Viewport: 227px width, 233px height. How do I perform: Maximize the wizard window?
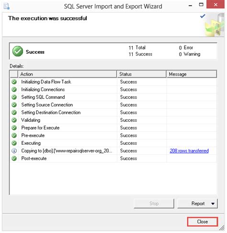tap(201, 5)
